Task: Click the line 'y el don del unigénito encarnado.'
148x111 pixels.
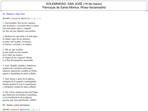Action: point(18,60)
